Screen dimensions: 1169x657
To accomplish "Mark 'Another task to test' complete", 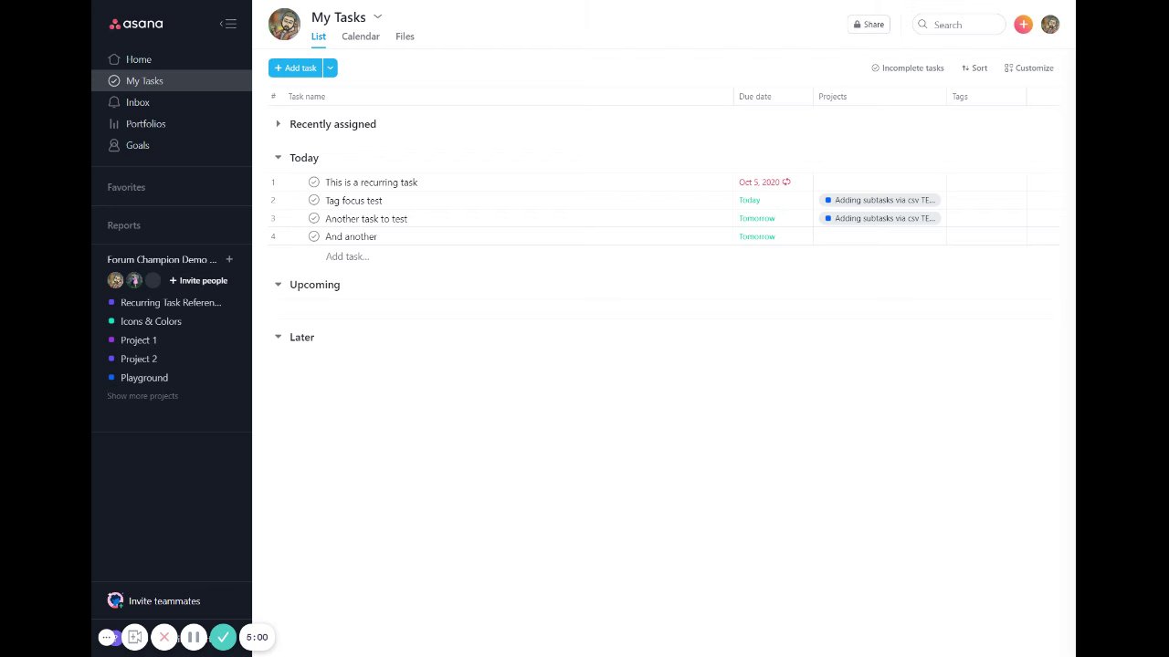I will pyautogui.click(x=314, y=218).
